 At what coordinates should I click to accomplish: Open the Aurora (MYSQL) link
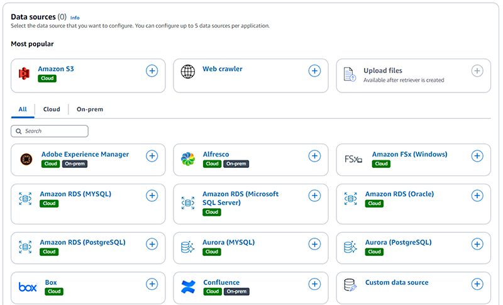pyautogui.click(x=228, y=243)
